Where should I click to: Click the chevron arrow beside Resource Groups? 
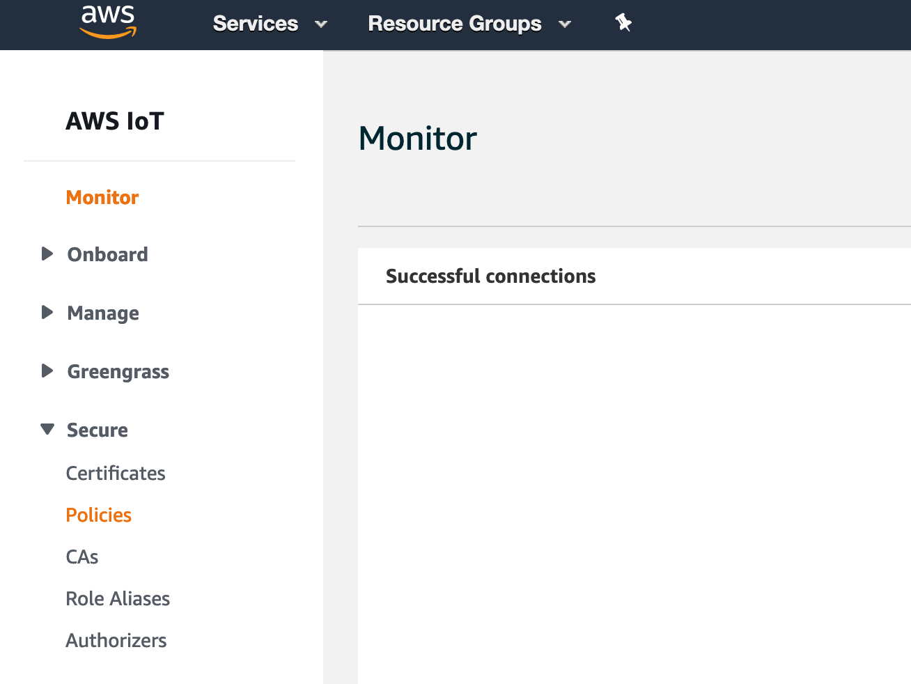(565, 24)
